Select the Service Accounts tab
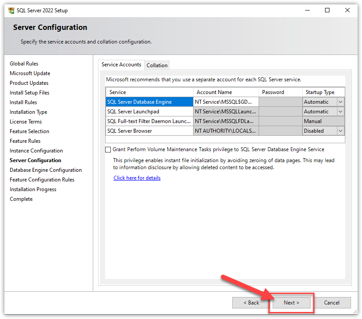Image resolution: width=362 pixels, height=319 pixels. click(x=121, y=65)
